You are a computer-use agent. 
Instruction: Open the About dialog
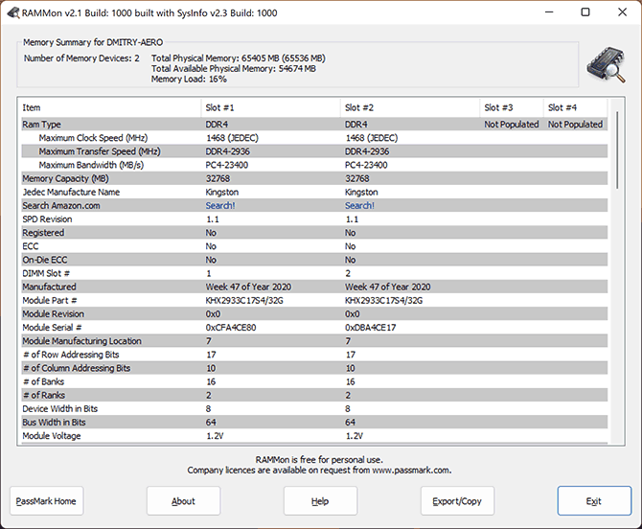(183, 500)
